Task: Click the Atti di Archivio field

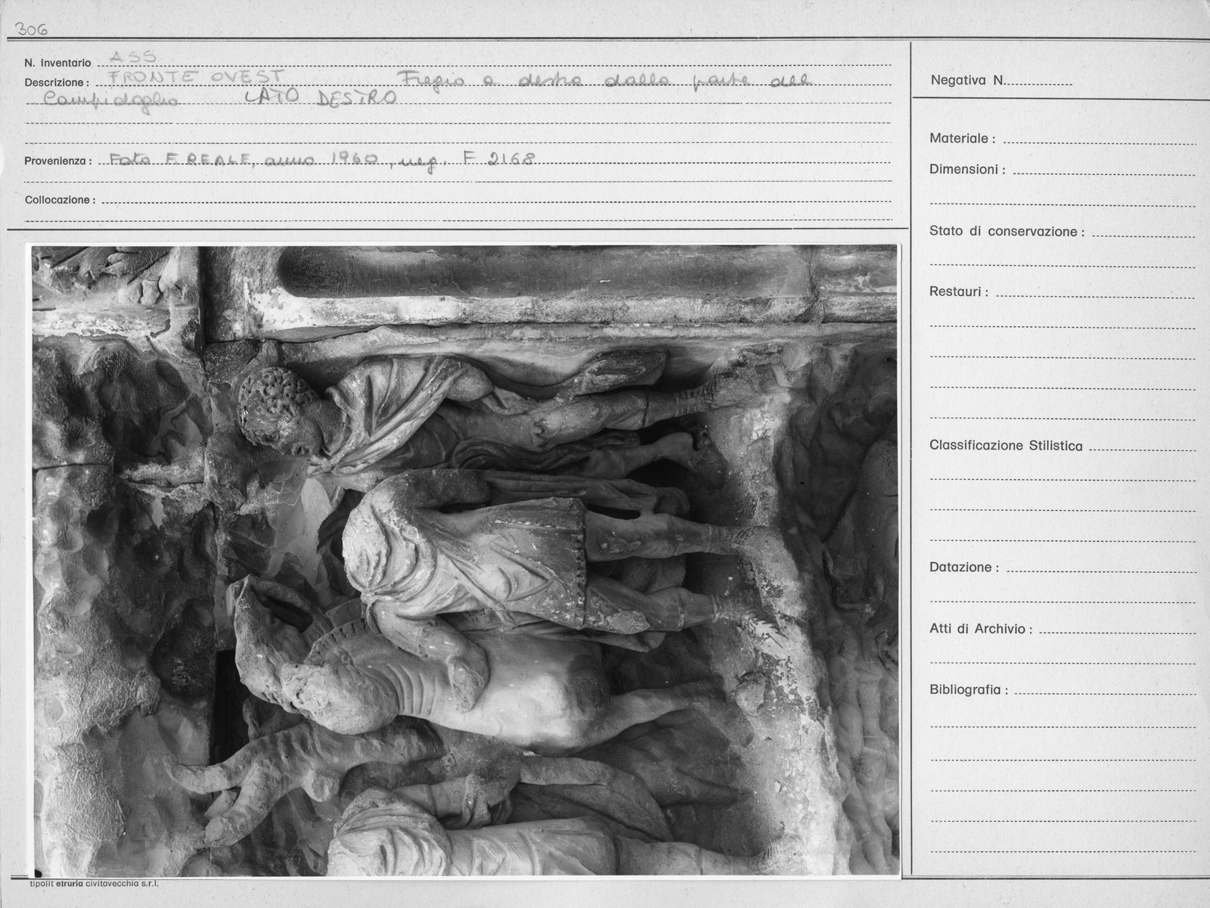Action: [x=1063, y=629]
